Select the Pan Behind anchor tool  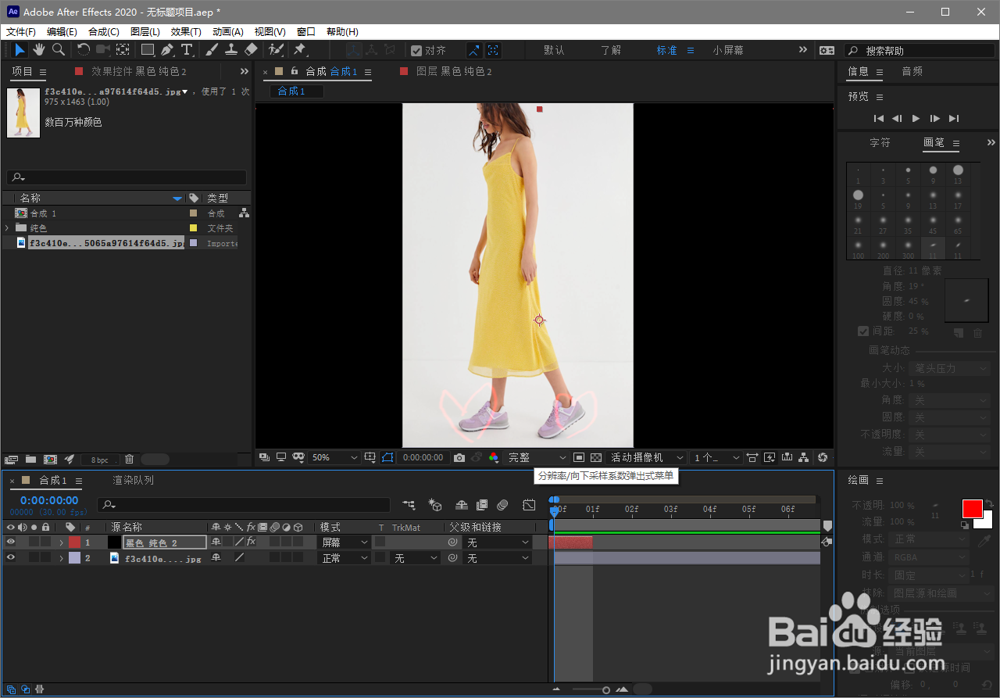point(123,50)
